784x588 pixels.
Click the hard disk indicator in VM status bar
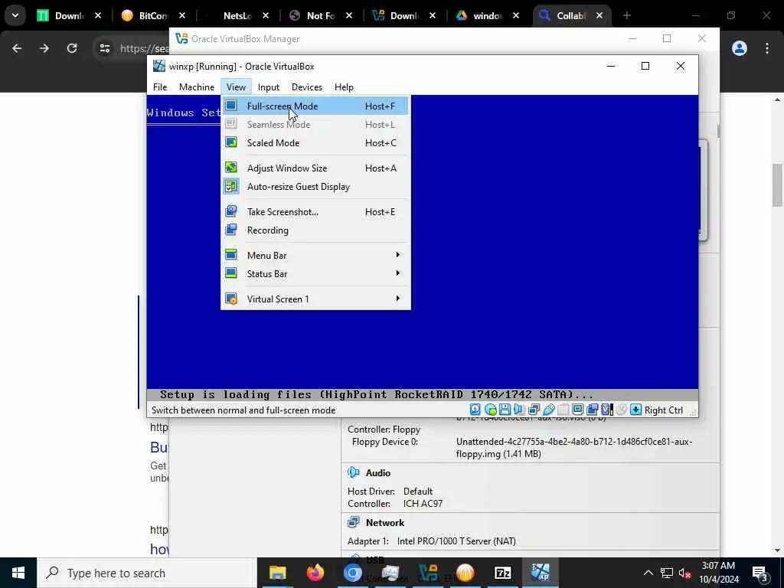pyautogui.click(x=475, y=410)
